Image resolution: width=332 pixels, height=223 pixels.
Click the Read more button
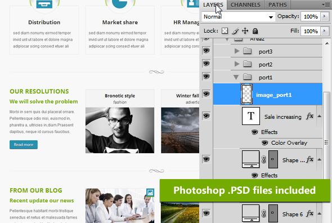point(24,145)
